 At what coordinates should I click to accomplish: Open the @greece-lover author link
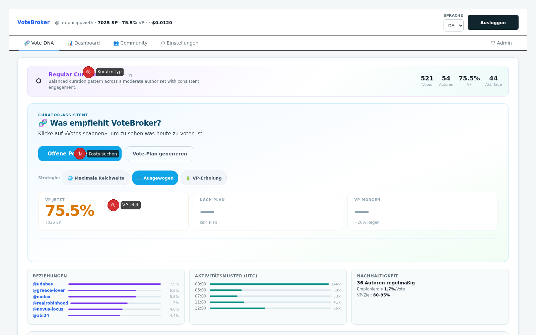(x=49, y=290)
